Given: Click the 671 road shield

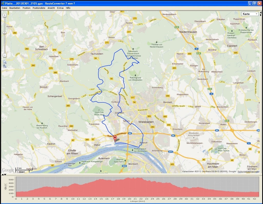Looking at the screenshot, I should [x=171, y=152].
